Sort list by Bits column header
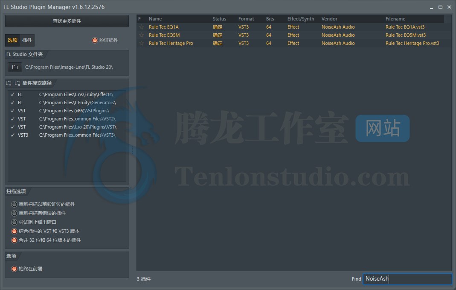This screenshot has height=290, width=456. click(270, 19)
